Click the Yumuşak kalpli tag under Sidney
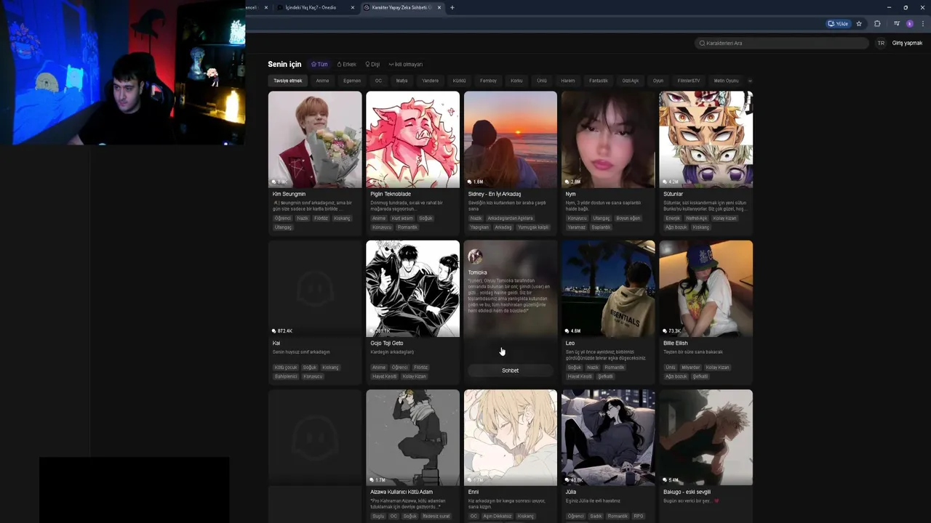Screen dimensions: 931x523 [533, 227]
